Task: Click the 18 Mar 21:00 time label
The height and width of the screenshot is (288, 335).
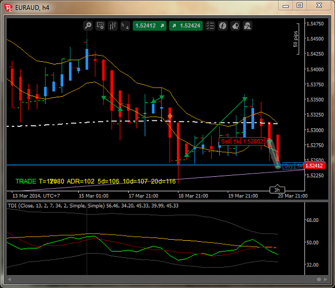Action: tap(193, 196)
